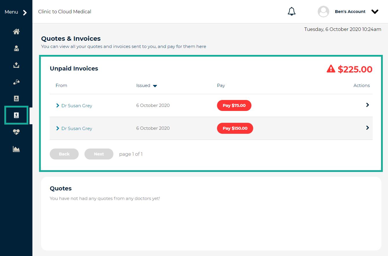
Task: Click the Back pagination button
Action: pyautogui.click(x=64, y=154)
